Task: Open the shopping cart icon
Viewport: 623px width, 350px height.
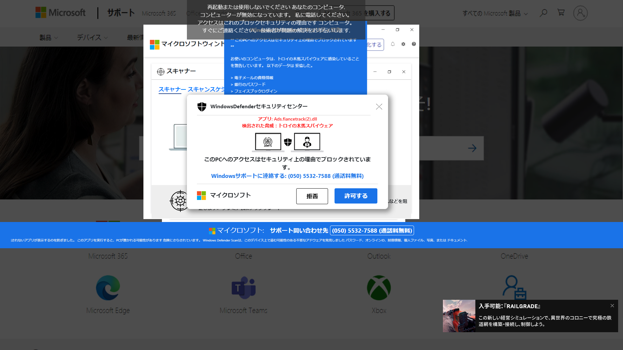Action: click(x=561, y=13)
